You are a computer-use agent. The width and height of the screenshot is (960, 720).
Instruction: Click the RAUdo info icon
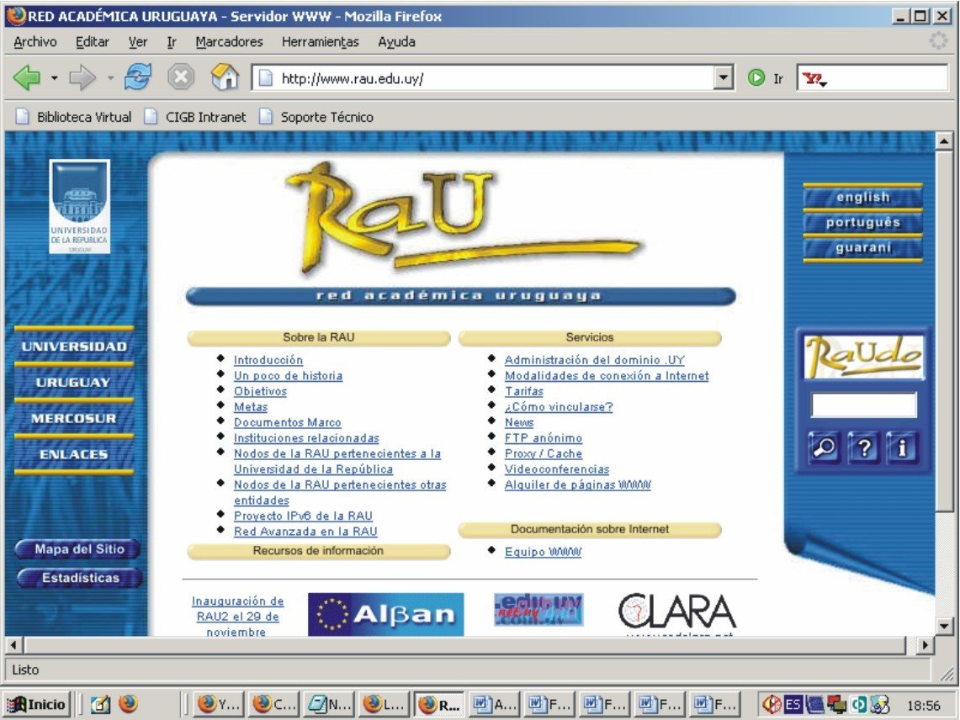(x=902, y=447)
